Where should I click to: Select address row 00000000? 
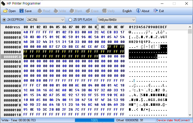pyautogui.click(x=12, y=32)
